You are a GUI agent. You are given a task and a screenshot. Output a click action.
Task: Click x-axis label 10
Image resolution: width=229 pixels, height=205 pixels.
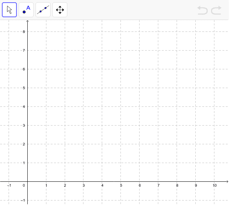point(214,186)
